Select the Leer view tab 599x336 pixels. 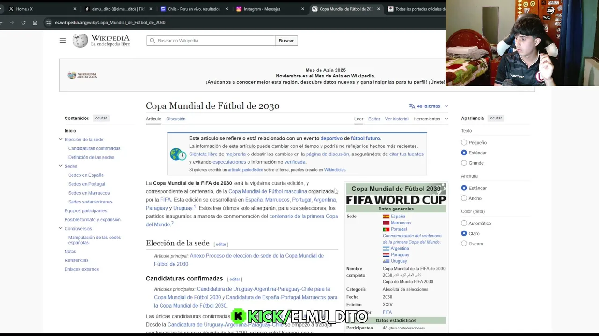358,119
